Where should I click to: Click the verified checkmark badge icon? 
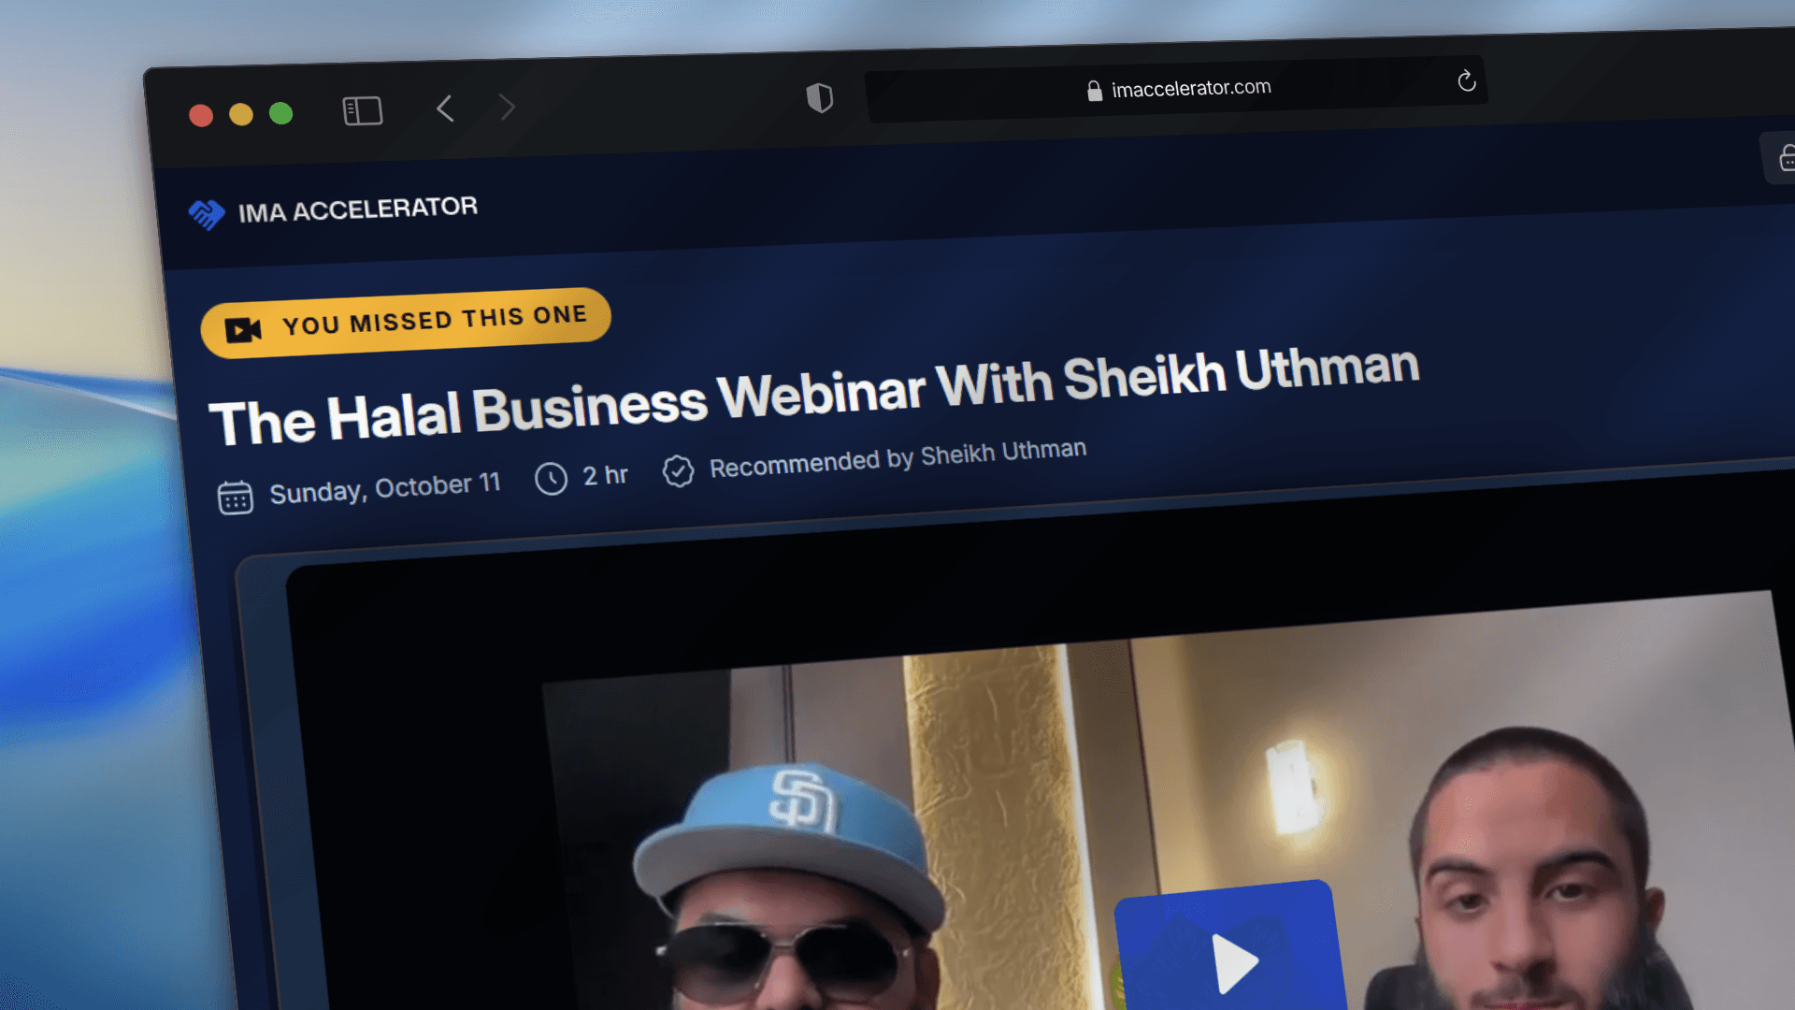[678, 471]
